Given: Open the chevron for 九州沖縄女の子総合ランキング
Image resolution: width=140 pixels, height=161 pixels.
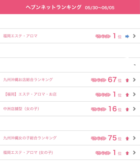Looking at the screenshot, I should [x=134, y=138].
